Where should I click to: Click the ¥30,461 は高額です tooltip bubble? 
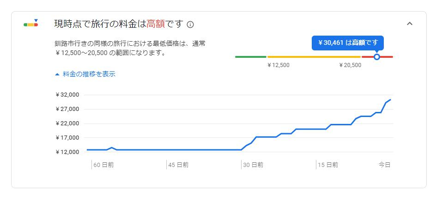pyautogui.click(x=348, y=43)
